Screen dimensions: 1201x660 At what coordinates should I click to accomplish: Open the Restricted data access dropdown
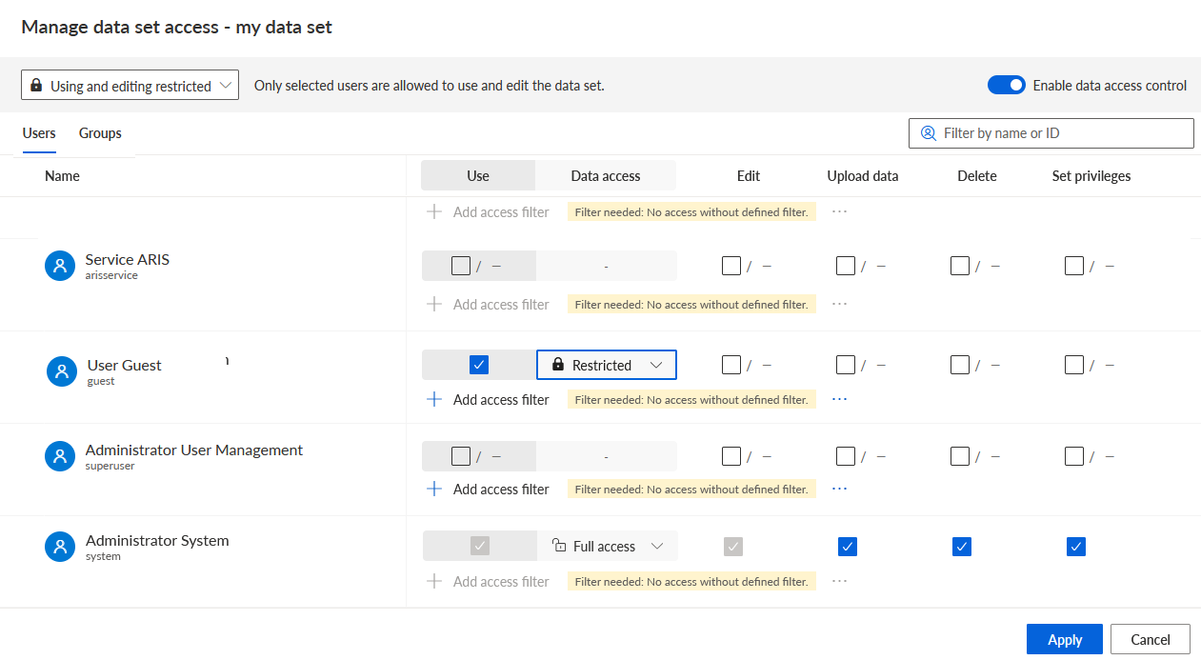tap(607, 365)
